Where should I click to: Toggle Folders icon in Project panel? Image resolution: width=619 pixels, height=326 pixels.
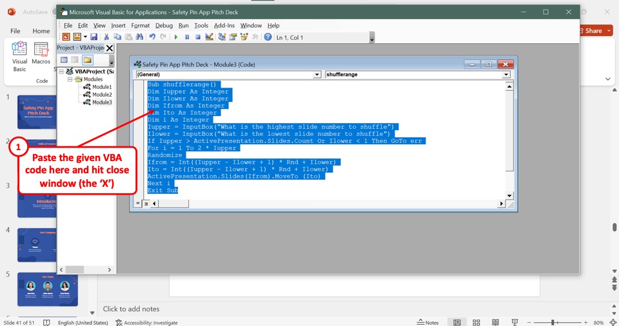click(x=88, y=60)
